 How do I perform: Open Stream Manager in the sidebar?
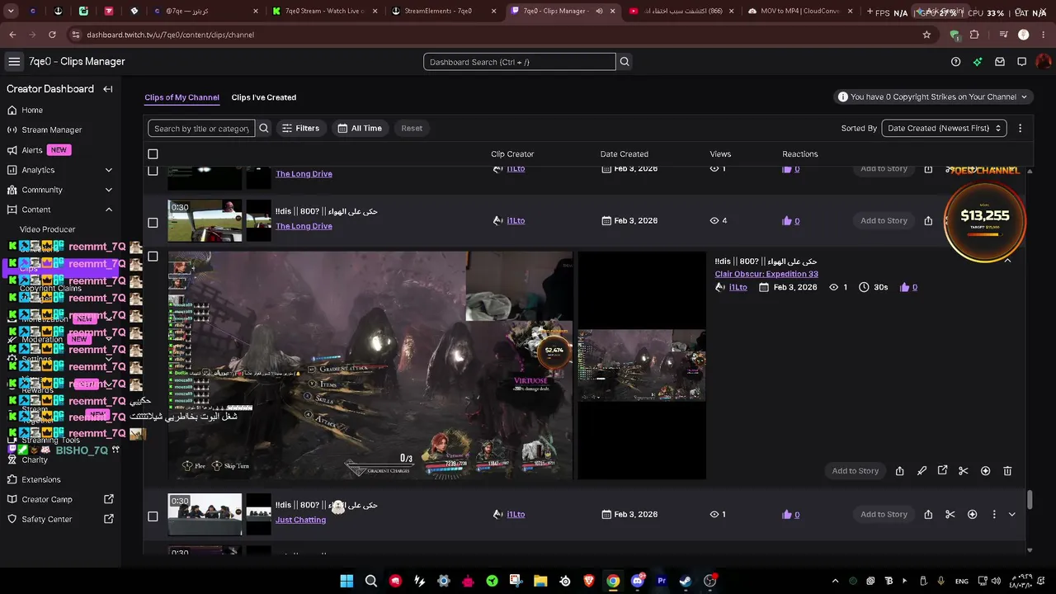[x=51, y=130]
